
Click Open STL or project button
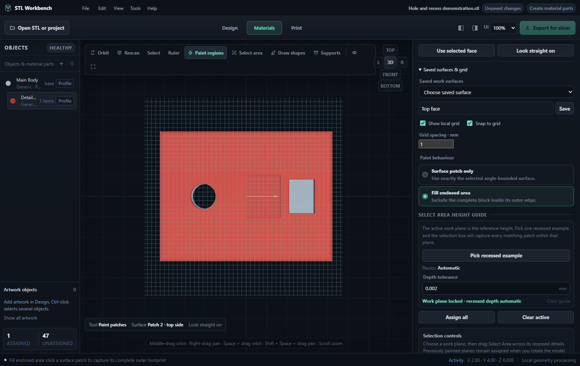pyautogui.click(x=37, y=28)
